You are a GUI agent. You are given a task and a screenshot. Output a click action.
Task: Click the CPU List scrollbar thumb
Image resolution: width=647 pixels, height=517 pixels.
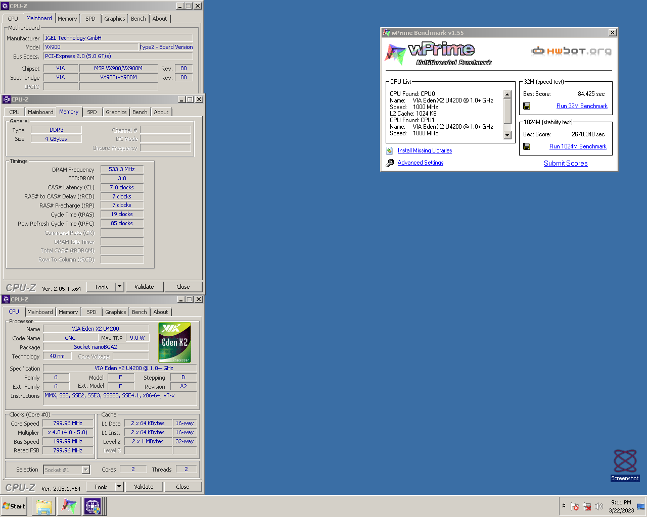(x=507, y=112)
